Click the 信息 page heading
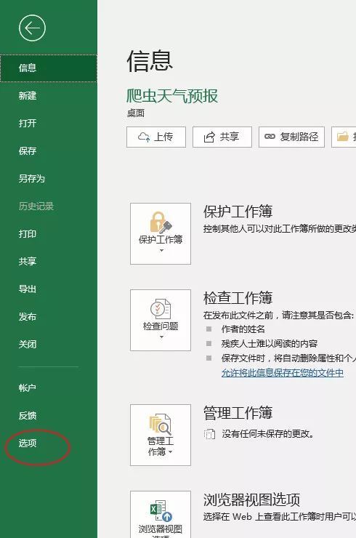Image resolution: width=356 pixels, height=538 pixels. pos(150,61)
